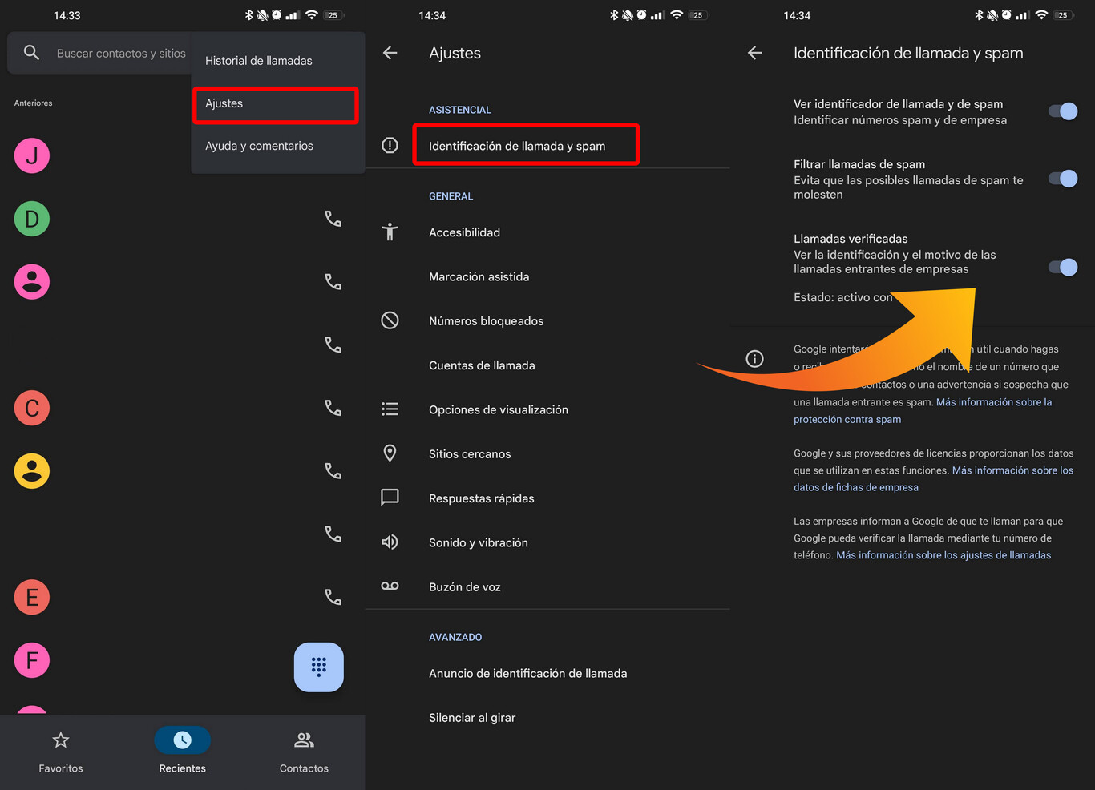This screenshot has height=790, width=1095.
Task: Open Ajustes from the overflow menu
Action: coord(276,104)
